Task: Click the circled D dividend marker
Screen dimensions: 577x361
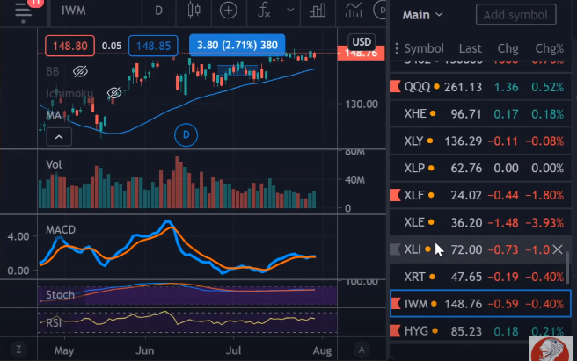Action: [186, 135]
